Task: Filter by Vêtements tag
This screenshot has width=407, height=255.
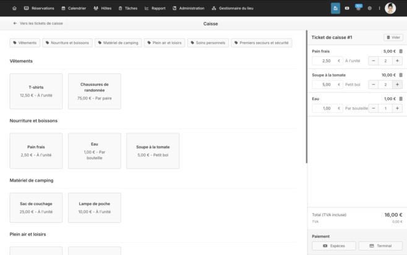Action: [25, 43]
